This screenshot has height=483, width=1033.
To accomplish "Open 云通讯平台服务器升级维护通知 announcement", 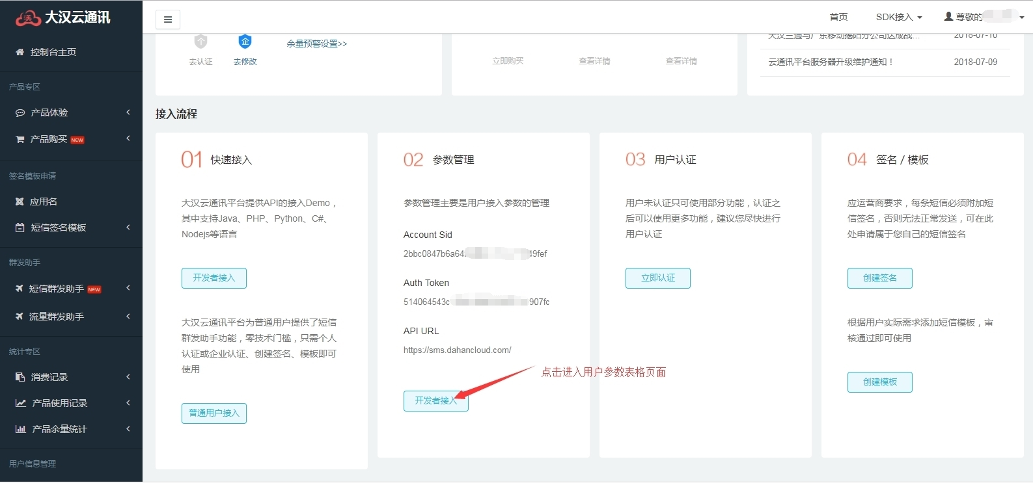I will (x=831, y=62).
